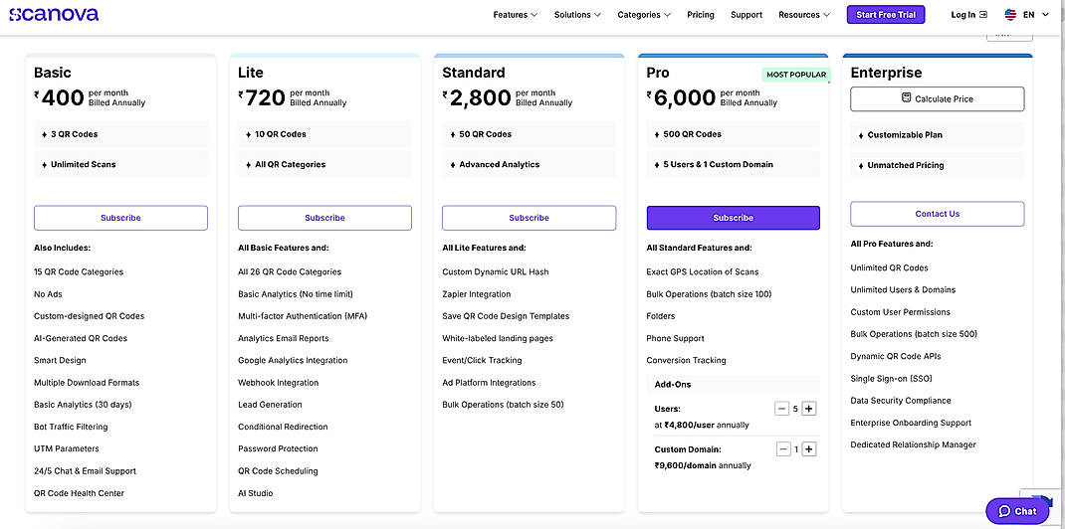The width and height of the screenshot is (1065, 529).
Task: Click the US flag icon
Action: [1010, 14]
